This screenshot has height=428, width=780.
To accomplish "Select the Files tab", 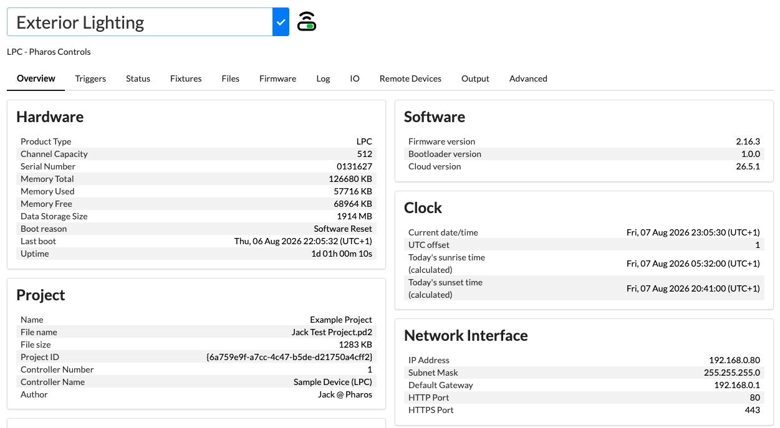I will pyautogui.click(x=230, y=78).
